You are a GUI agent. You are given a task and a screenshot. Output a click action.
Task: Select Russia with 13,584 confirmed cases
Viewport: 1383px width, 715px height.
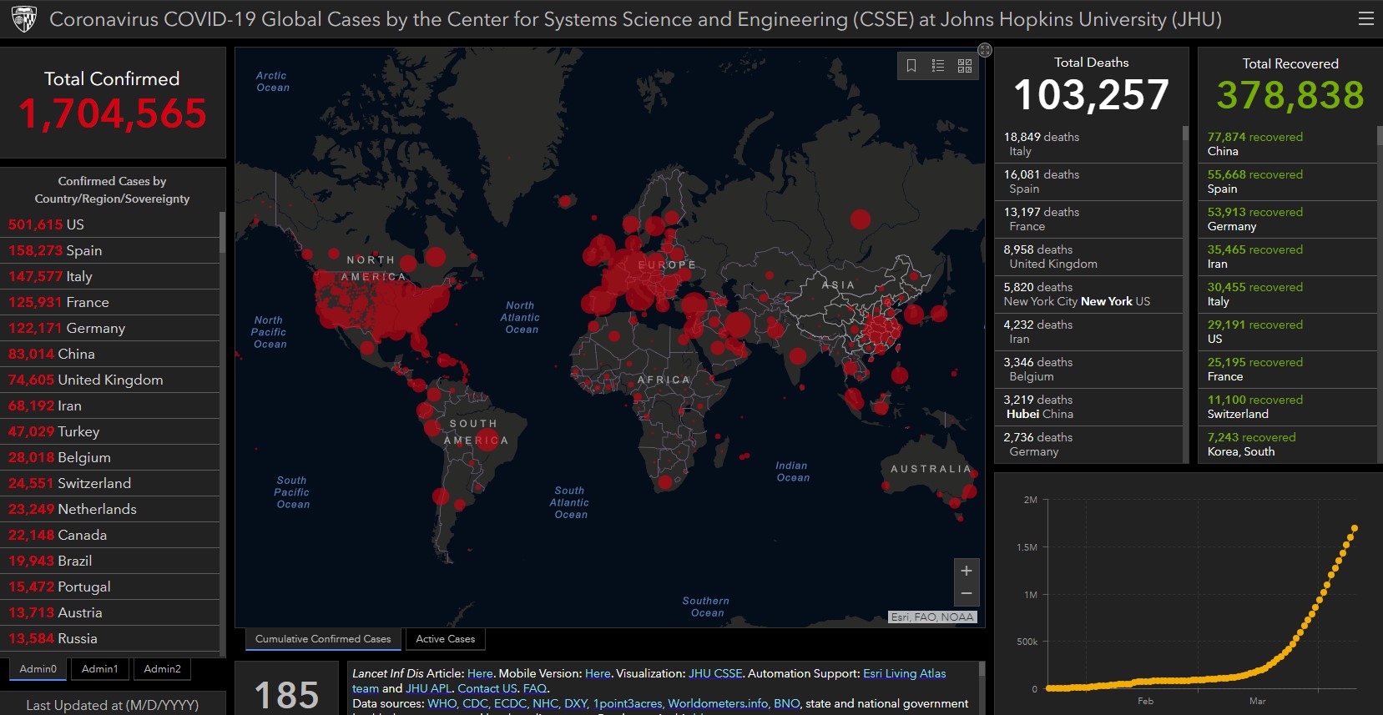pyautogui.click(x=110, y=638)
